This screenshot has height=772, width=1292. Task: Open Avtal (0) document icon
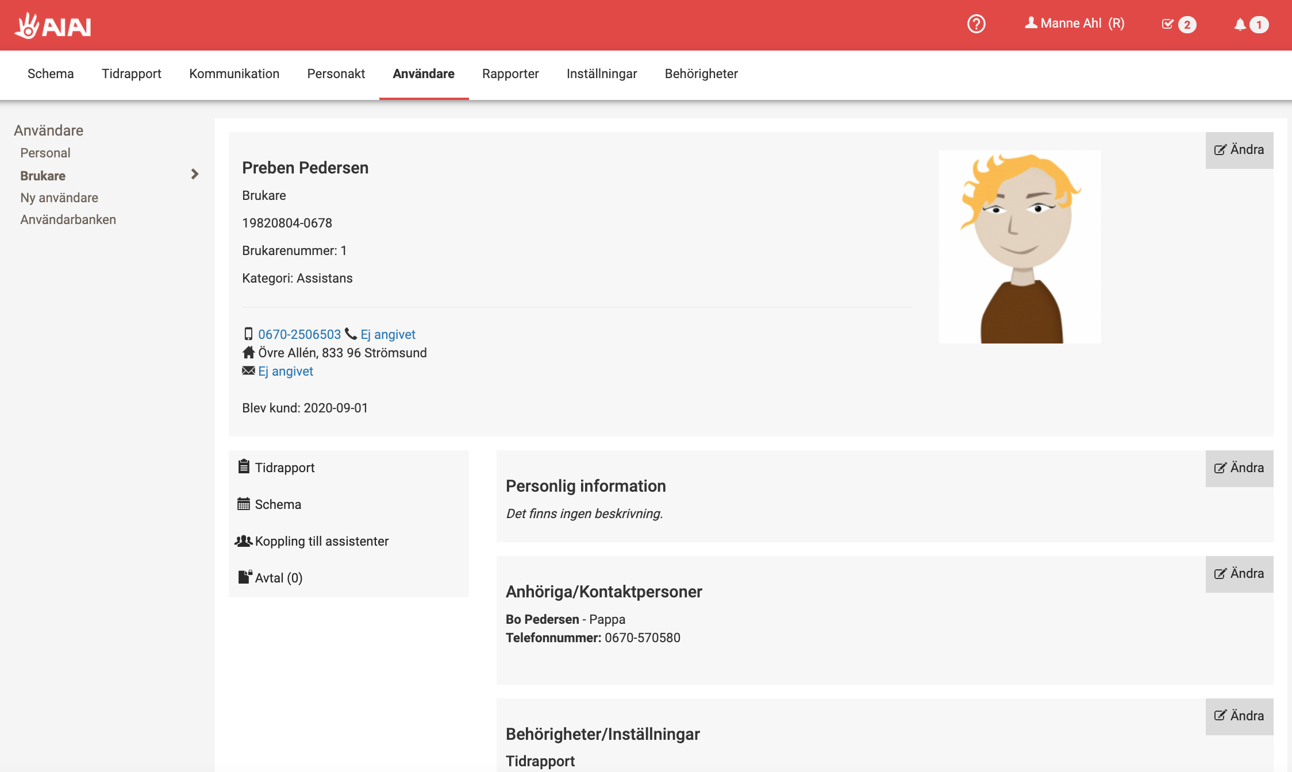click(x=271, y=578)
